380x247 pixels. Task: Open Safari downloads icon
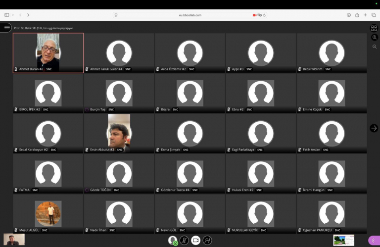tap(349, 15)
